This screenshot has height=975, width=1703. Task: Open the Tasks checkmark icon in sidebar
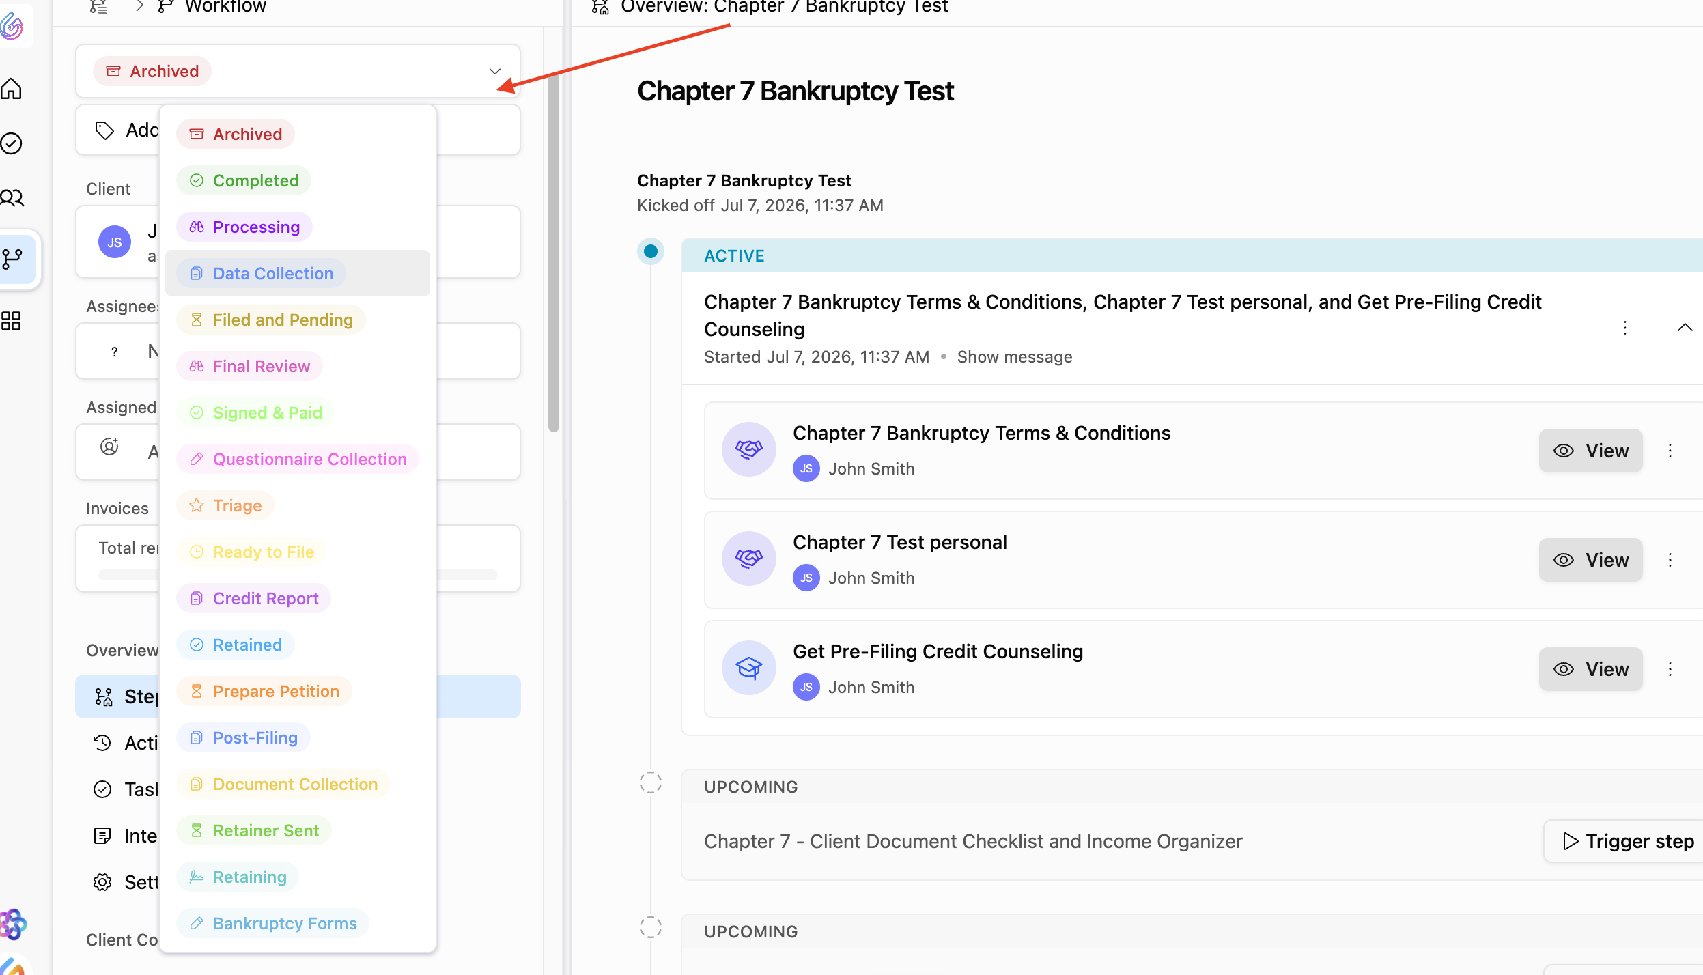point(12,143)
